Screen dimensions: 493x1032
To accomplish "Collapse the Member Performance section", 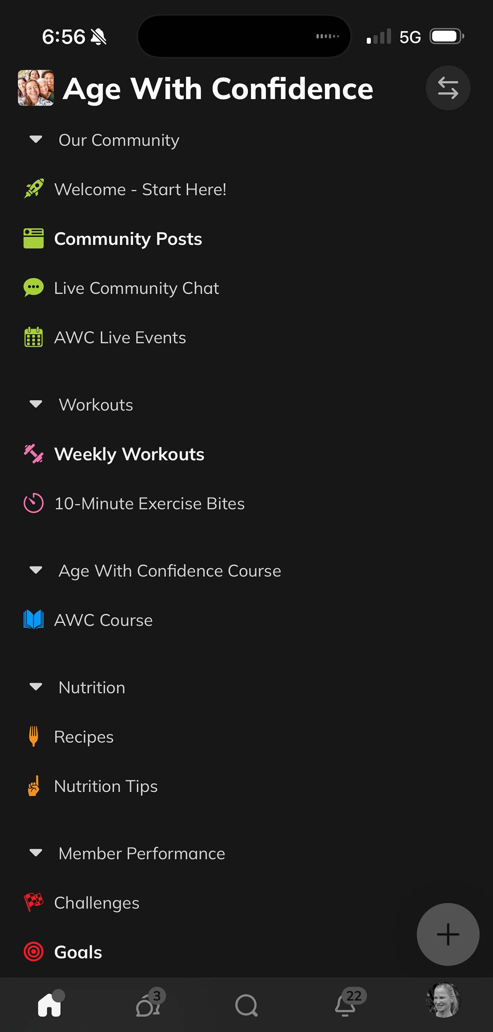I will pos(36,853).
